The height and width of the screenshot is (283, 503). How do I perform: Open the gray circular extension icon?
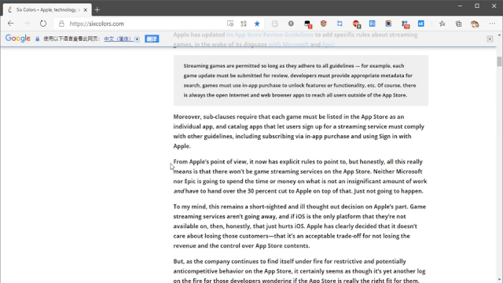click(291, 24)
